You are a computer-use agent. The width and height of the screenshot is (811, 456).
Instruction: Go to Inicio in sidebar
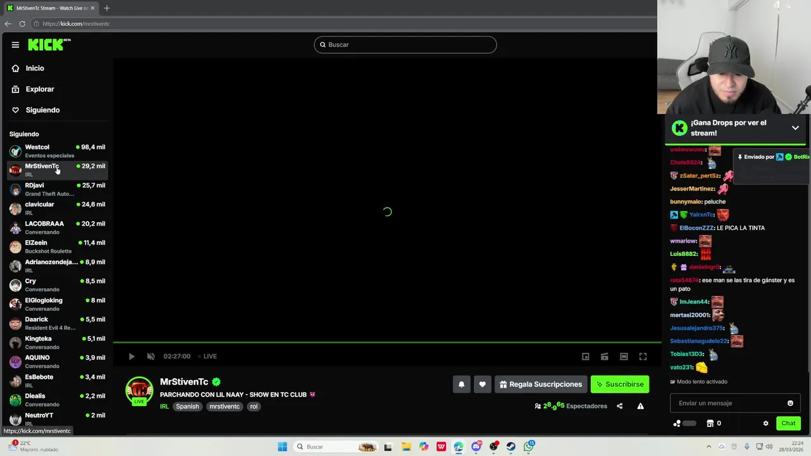[x=35, y=68]
